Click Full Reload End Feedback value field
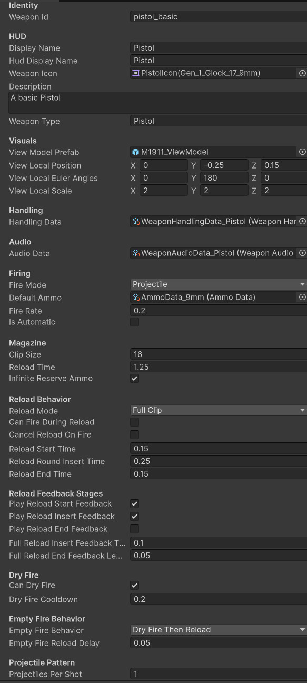The height and width of the screenshot is (683, 307). coord(219,556)
